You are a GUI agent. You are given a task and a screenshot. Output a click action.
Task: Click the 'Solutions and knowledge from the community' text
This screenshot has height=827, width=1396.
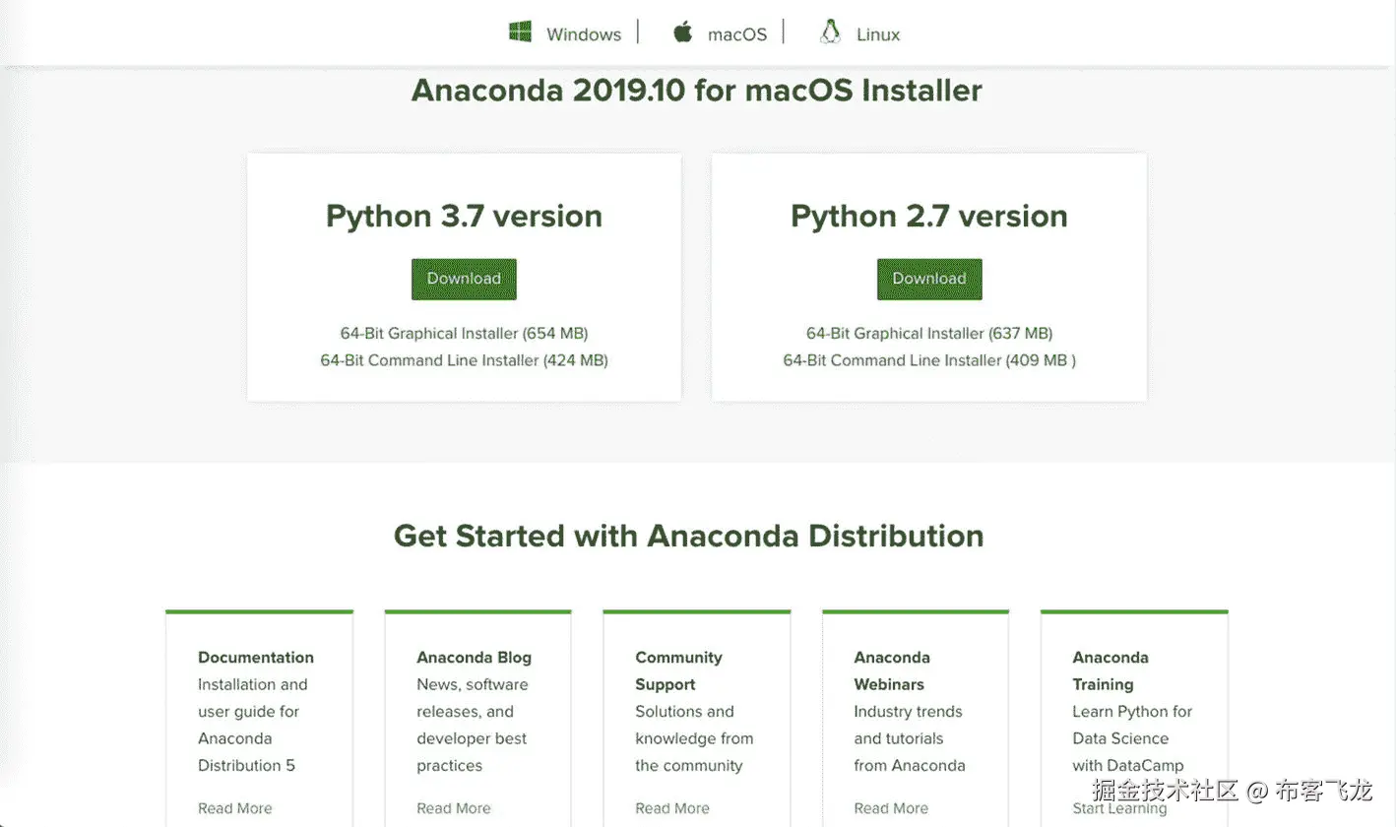click(694, 738)
